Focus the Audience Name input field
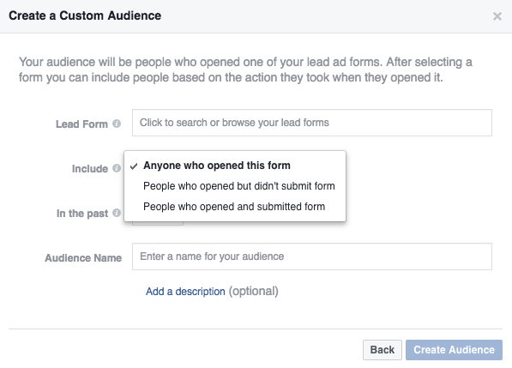The width and height of the screenshot is (512, 368). [312, 256]
